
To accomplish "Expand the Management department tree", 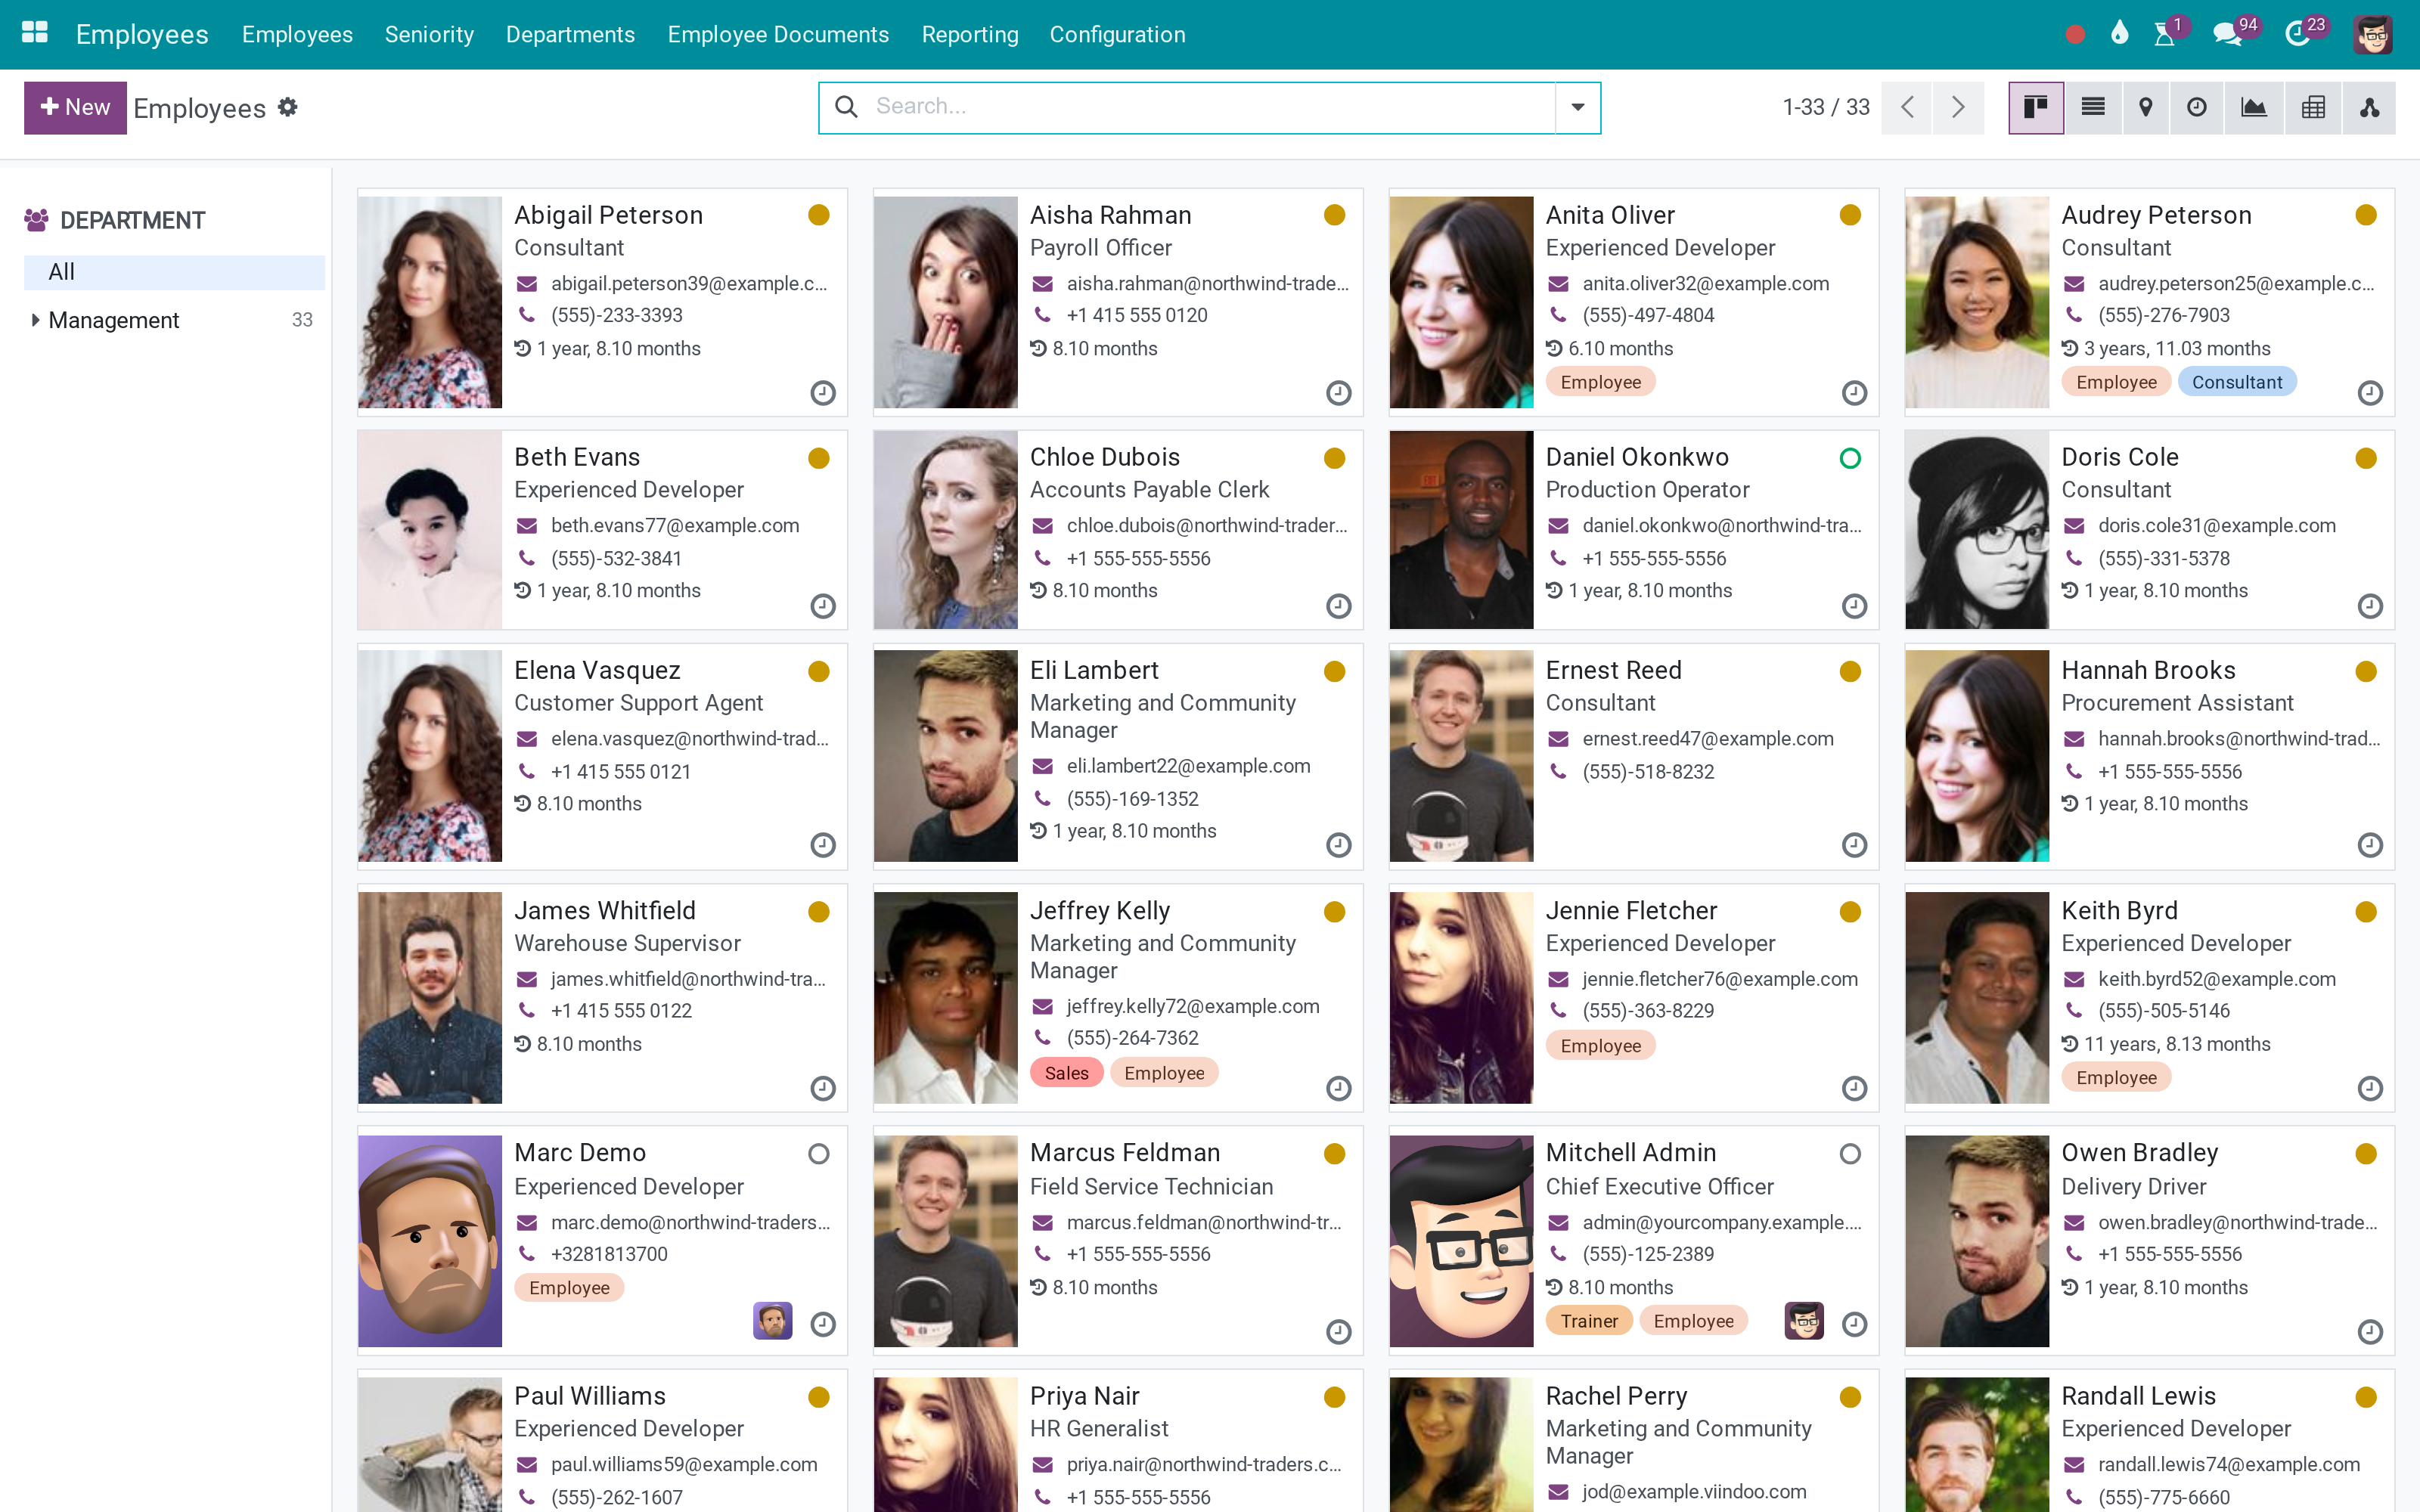I will coord(35,320).
